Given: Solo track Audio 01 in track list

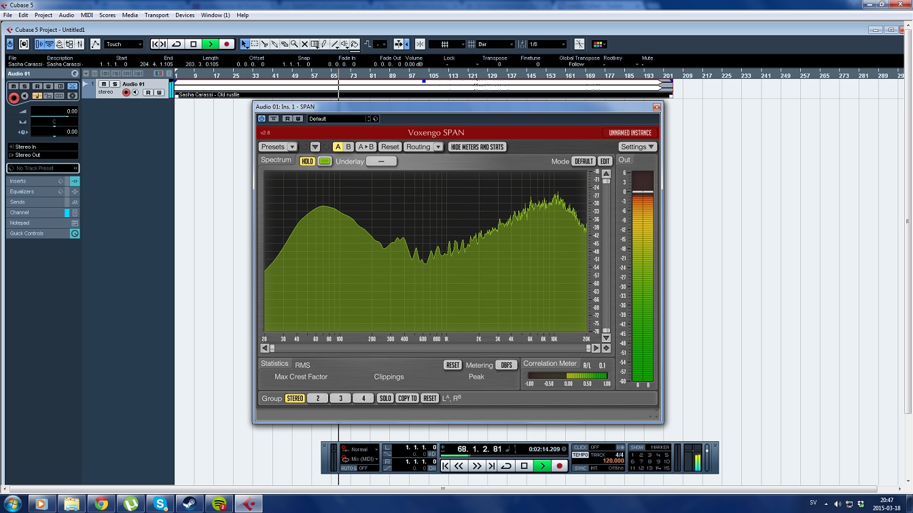Looking at the screenshot, I should pyautogui.click(x=115, y=84).
